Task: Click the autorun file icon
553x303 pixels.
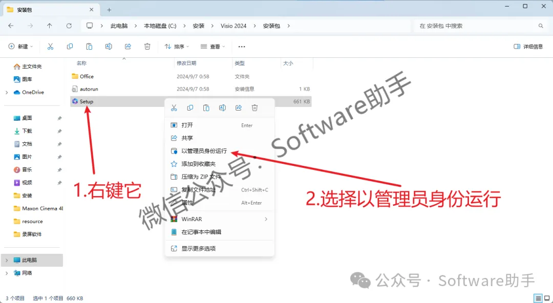Action: tap(74, 89)
